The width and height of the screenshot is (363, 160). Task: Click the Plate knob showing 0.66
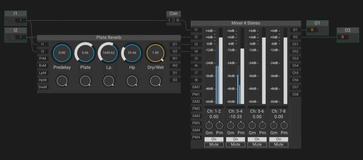tap(85, 53)
